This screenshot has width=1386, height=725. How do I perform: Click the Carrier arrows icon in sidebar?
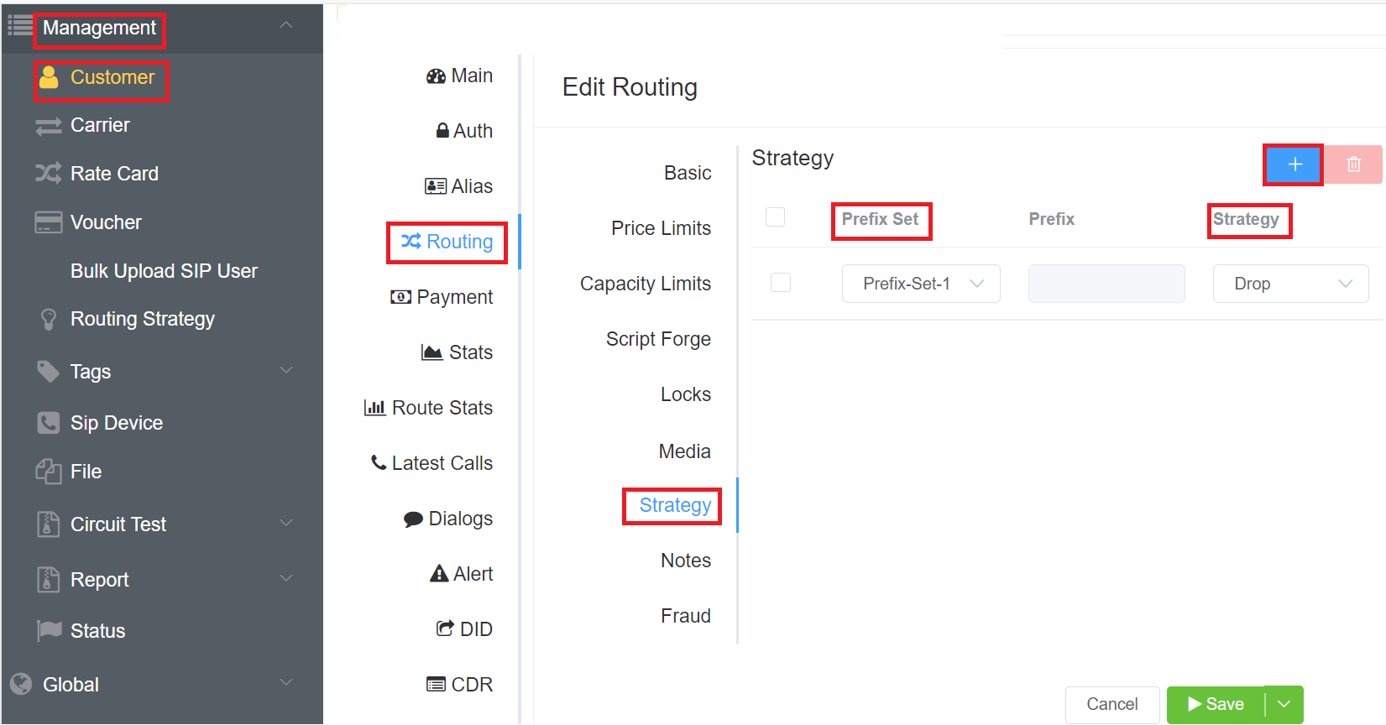point(48,126)
